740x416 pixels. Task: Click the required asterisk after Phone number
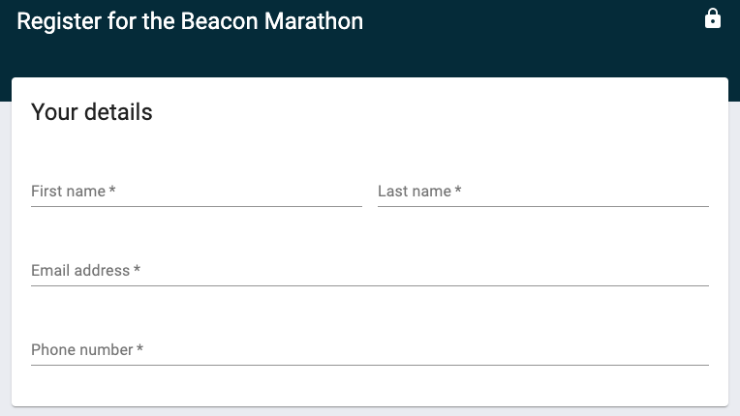(140, 349)
